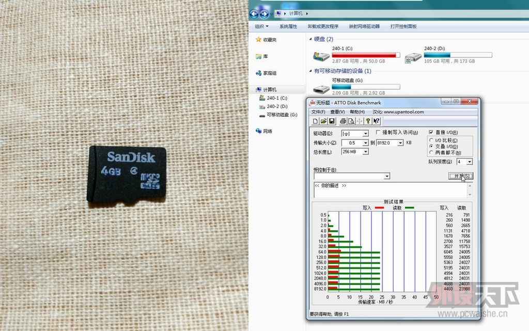Click the text 2.09 GB 可用, 共 2.92 GB
Image resolution: width=529 pixels, height=331 pixels.
[x=359, y=93]
